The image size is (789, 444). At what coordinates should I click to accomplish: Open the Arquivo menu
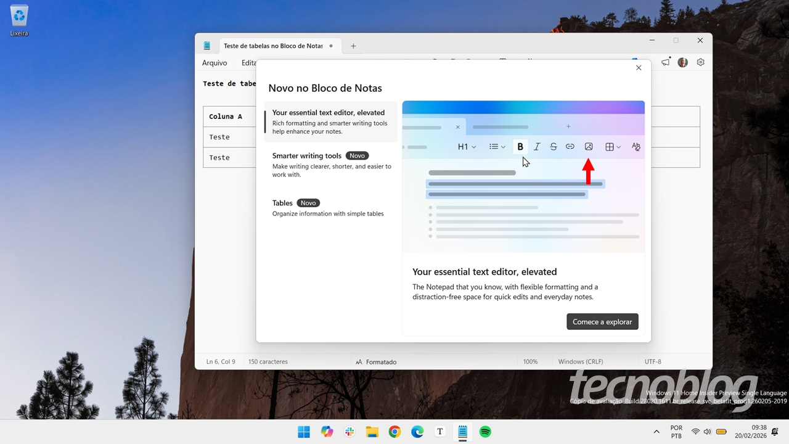pos(215,63)
